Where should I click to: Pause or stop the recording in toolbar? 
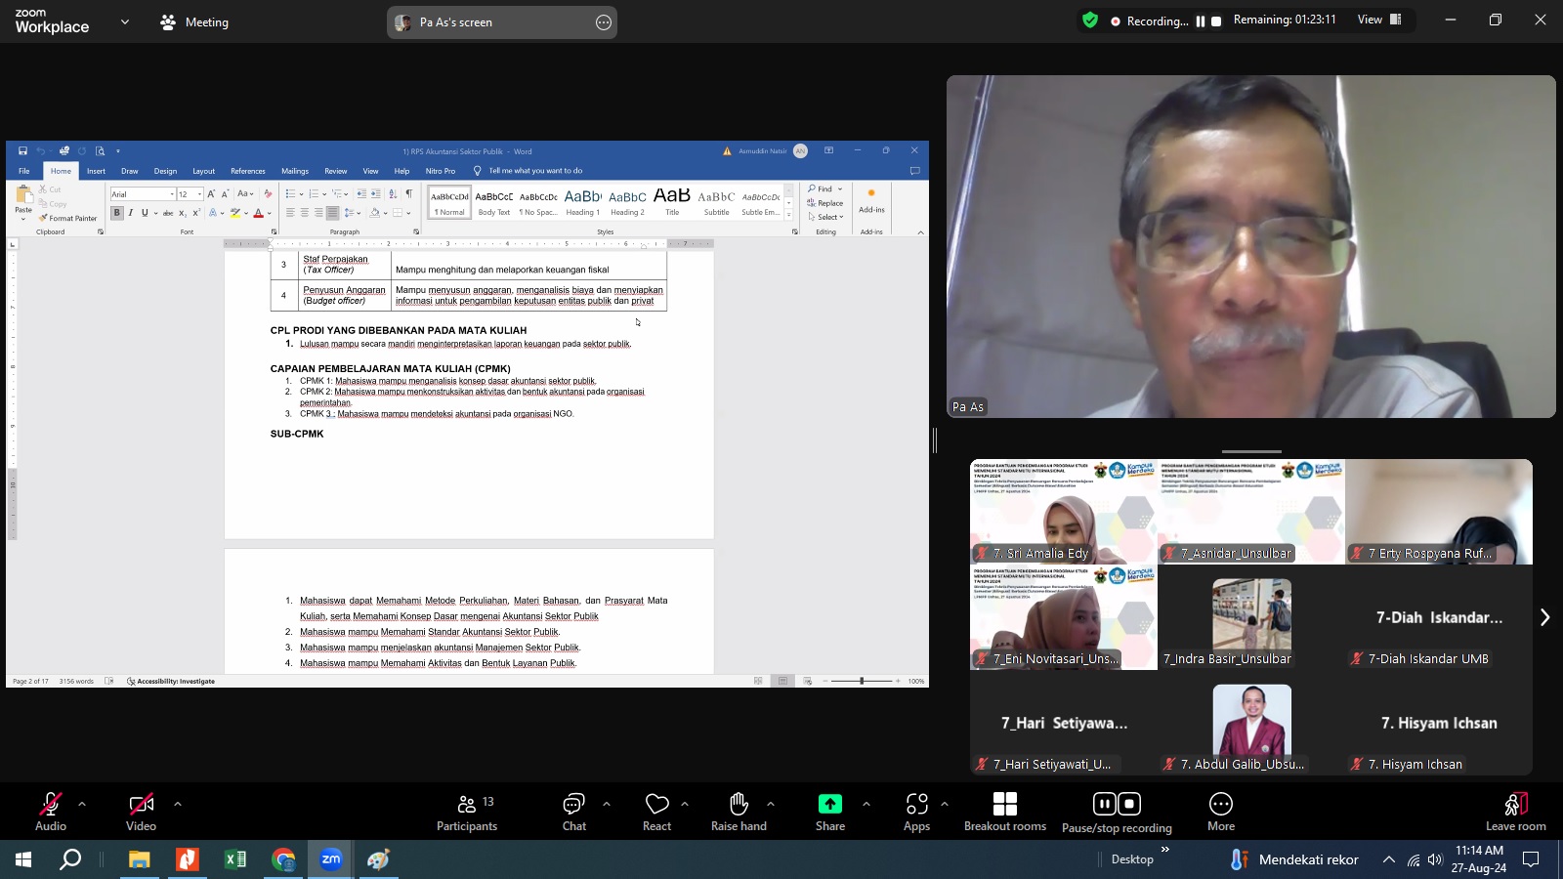(1117, 811)
